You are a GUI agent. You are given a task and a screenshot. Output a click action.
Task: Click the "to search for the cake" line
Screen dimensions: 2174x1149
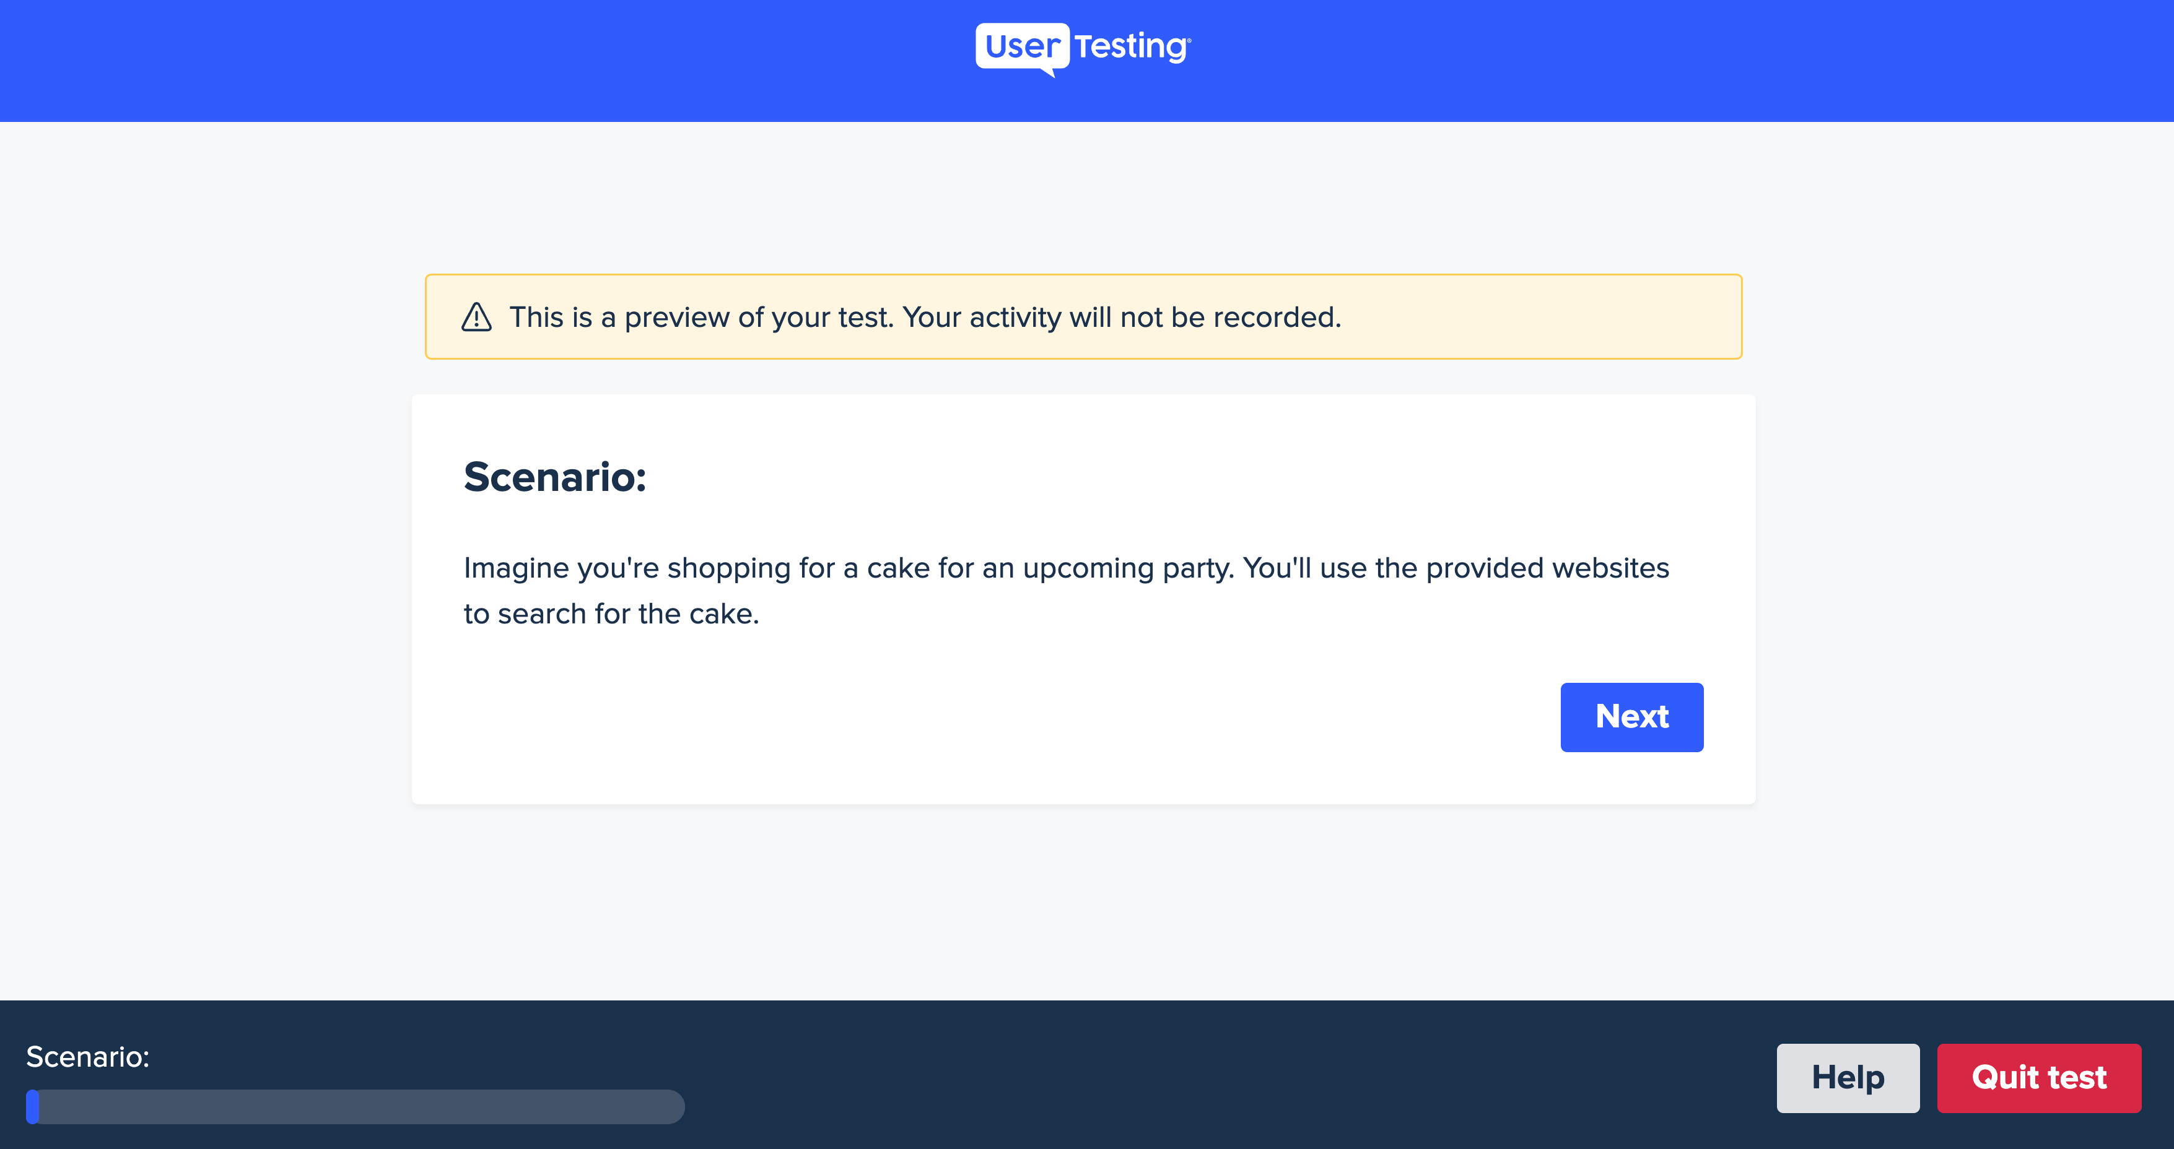click(x=610, y=614)
